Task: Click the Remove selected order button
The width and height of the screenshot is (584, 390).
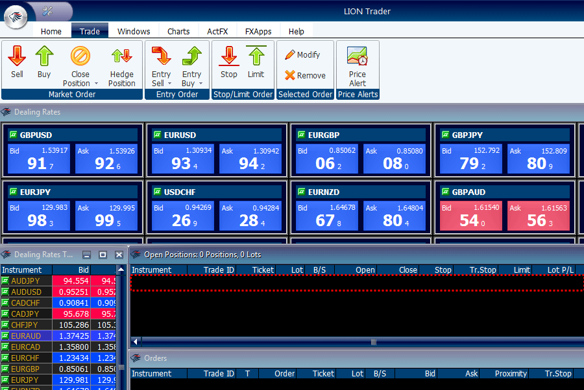Action: (x=305, y=75)
